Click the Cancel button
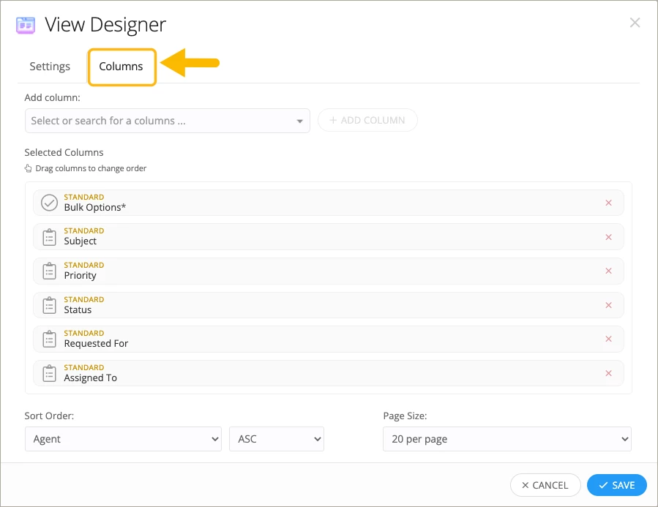Screen dimensions: 658x507 click(x=545, y=485)
